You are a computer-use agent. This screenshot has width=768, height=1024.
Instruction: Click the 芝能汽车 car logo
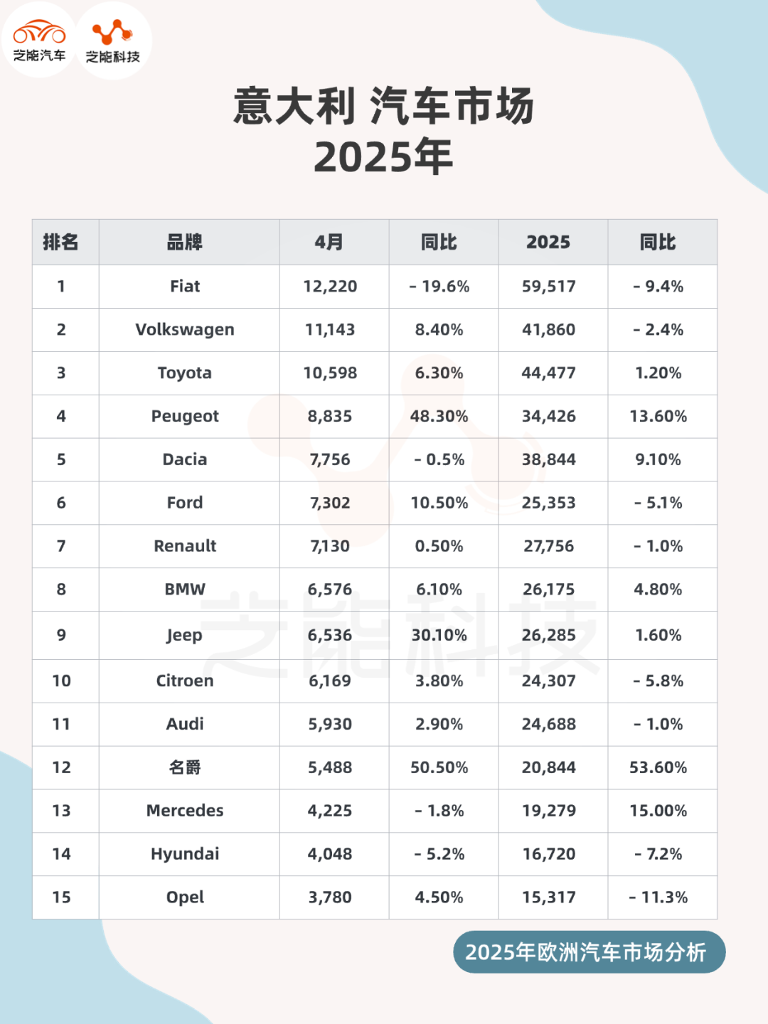[39, 40]
